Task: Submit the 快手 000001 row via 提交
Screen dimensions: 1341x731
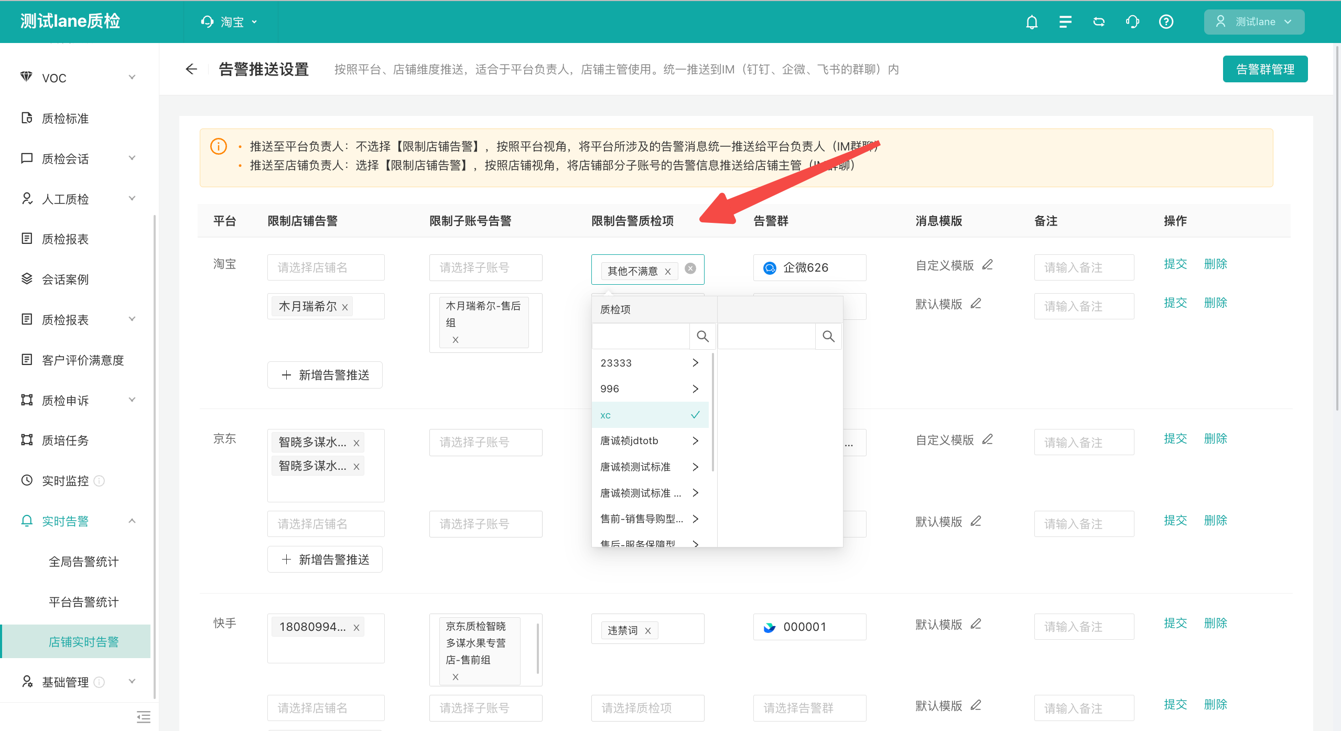Action: (x=1175, y=623)
